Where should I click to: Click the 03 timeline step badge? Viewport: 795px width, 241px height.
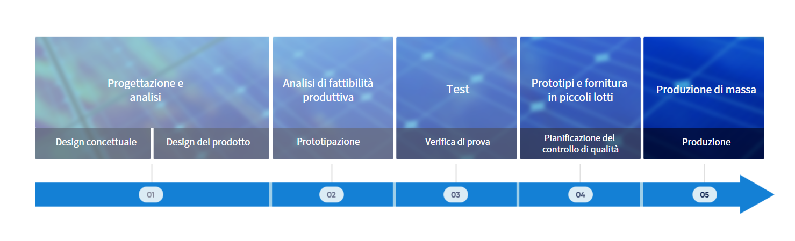coord(456,195)
